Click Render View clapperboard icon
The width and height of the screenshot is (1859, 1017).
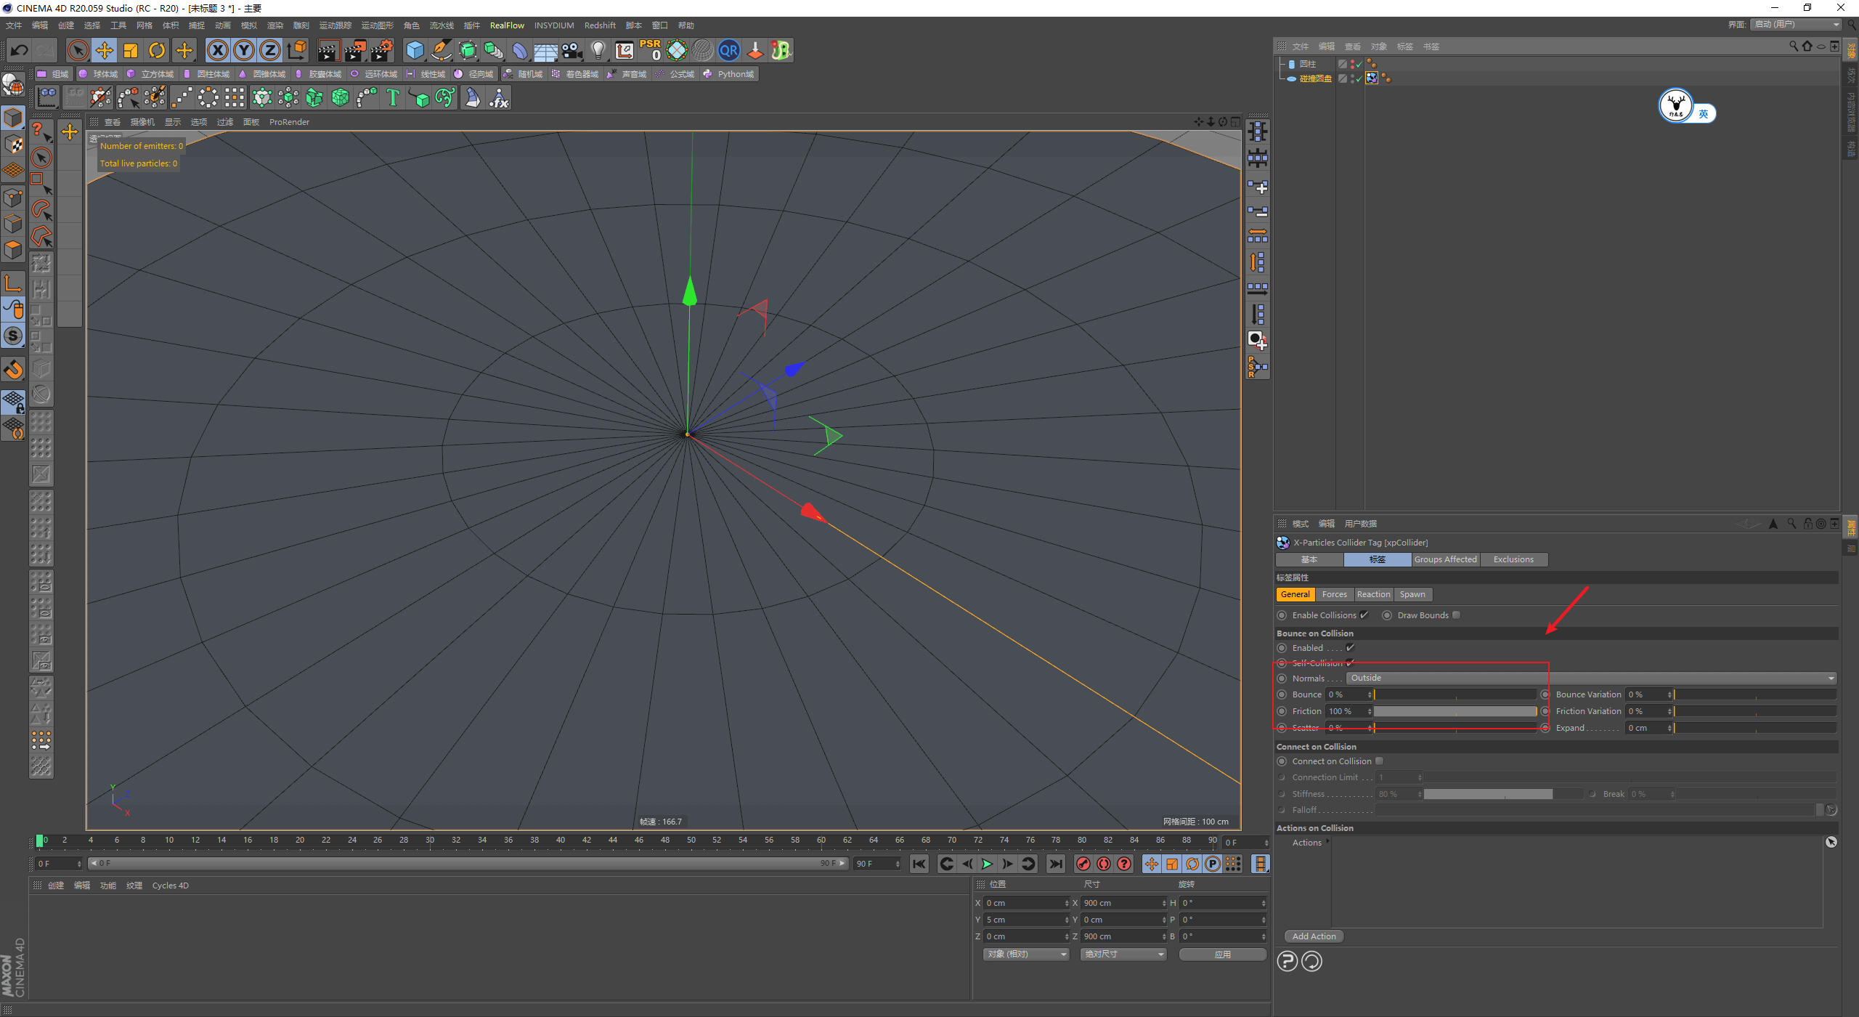pos(328,50)
